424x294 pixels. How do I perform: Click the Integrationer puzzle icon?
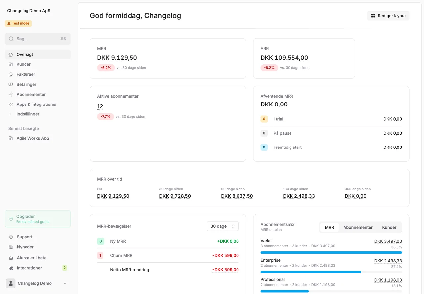point(11,268)
